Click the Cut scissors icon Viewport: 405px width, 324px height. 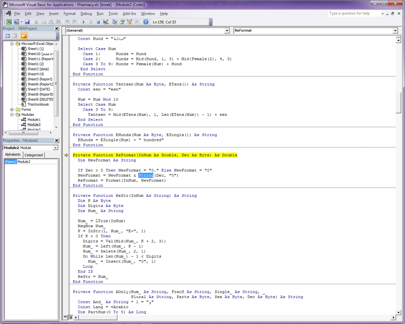36,22
